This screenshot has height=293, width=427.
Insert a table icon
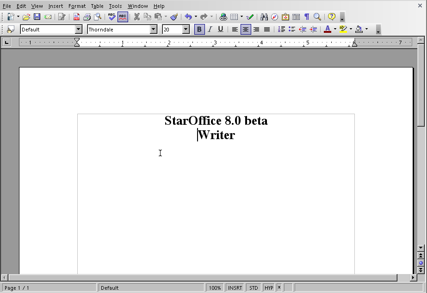(234, 17)
